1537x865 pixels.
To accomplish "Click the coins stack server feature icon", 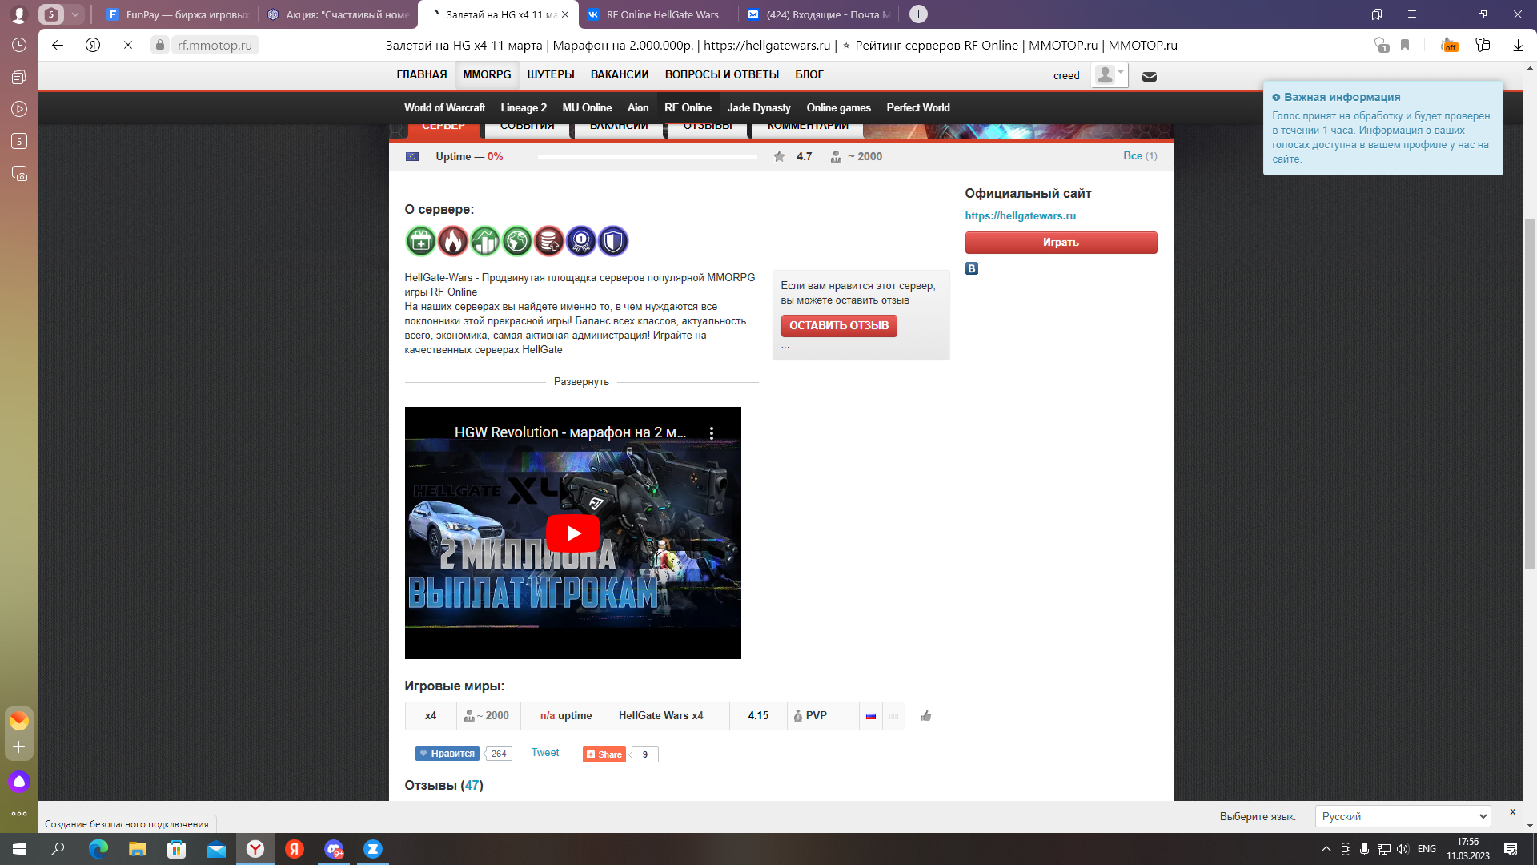I will [x=548, y=241].
